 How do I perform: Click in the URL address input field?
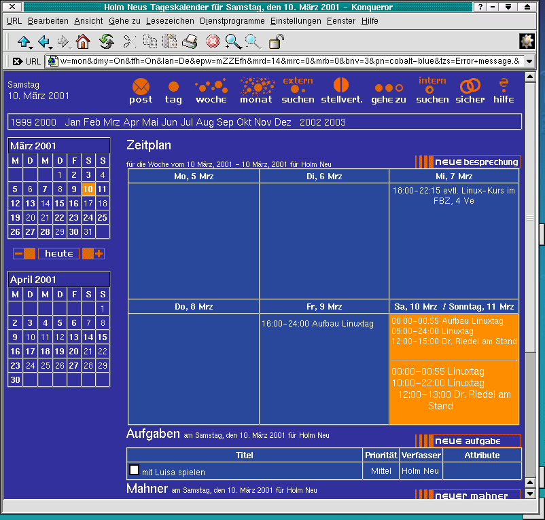(x=285, y=61)
